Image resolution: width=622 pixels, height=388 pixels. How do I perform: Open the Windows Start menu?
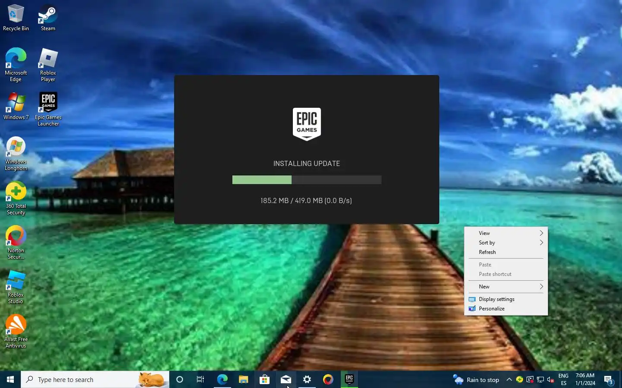(10, 379)
